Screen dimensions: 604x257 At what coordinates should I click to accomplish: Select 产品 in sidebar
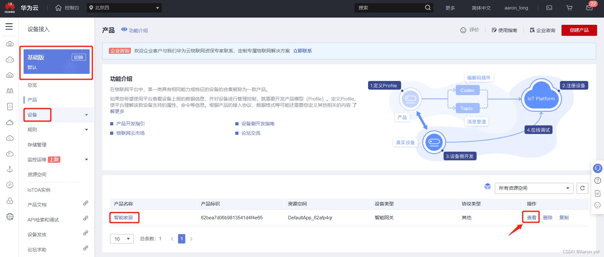[x=32, y=100]
